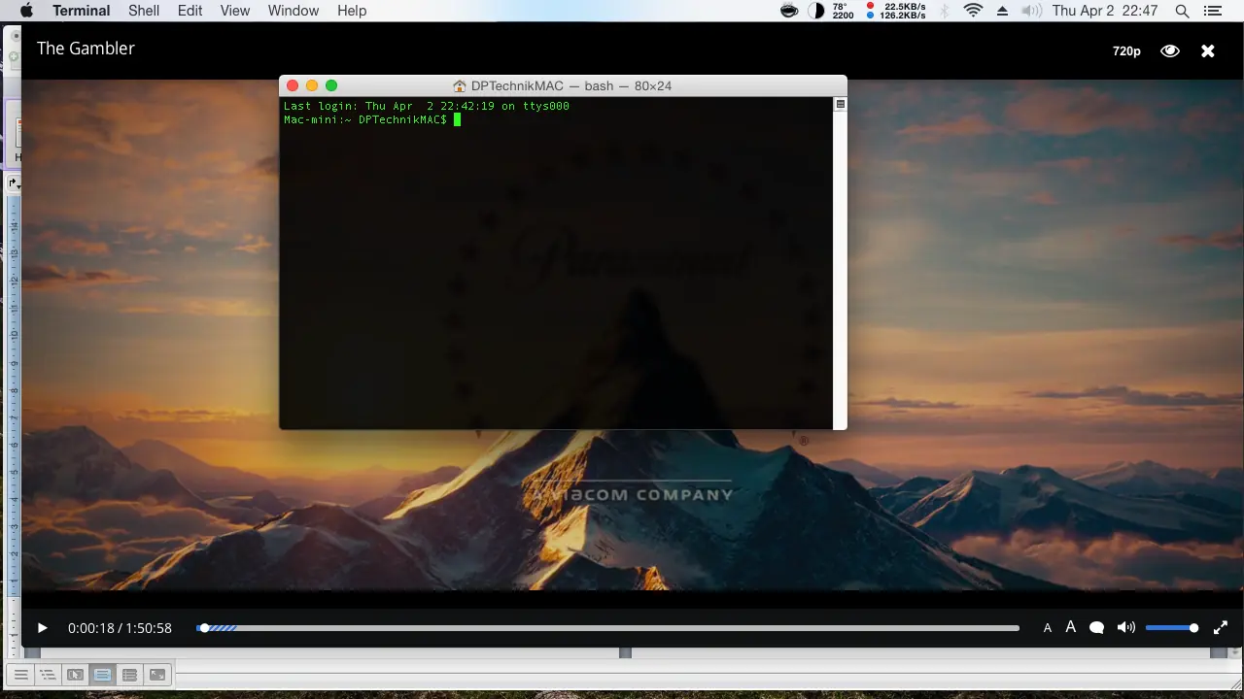Open the Help menu
The image size is (1244, 699).
click(352, 11)
